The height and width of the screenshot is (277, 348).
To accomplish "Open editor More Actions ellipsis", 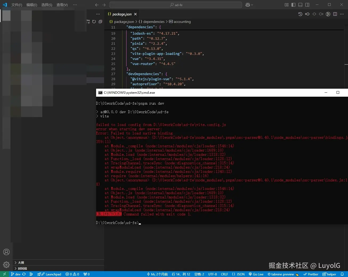I will coord(342,14).
